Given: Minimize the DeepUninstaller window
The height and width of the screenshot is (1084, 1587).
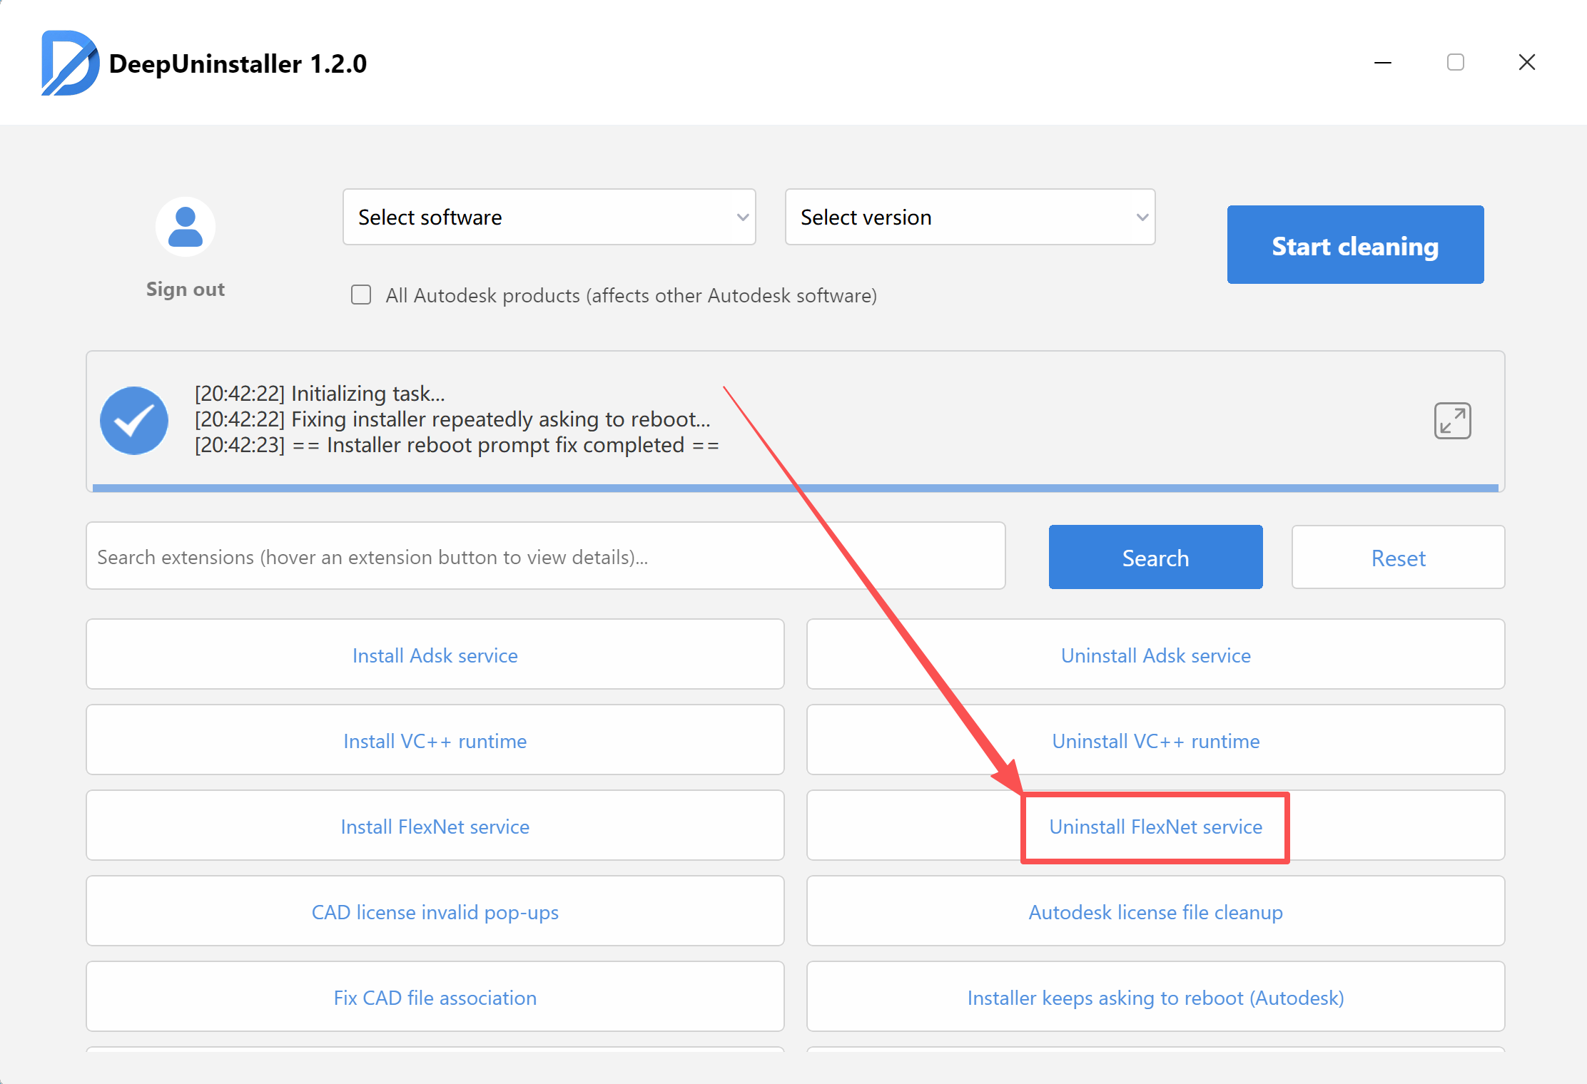Looking at the screenshot, I should pyautogui.click(x=1383, y=63).
